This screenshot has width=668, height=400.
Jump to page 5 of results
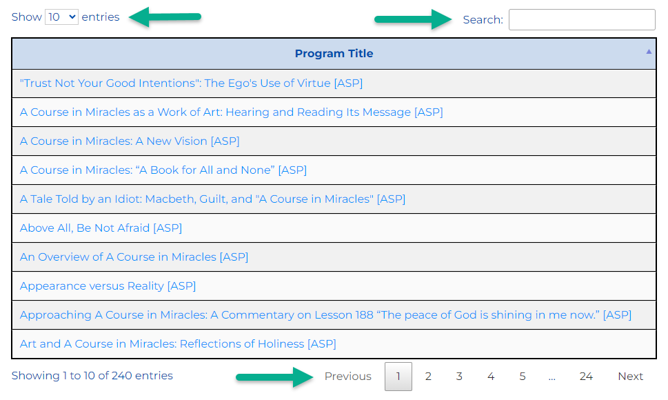523,377
